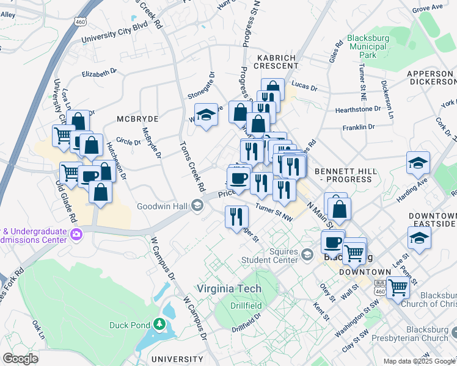Click the Virginia Tech label
This screenshot has height=366, width=457.
point(229,289)
